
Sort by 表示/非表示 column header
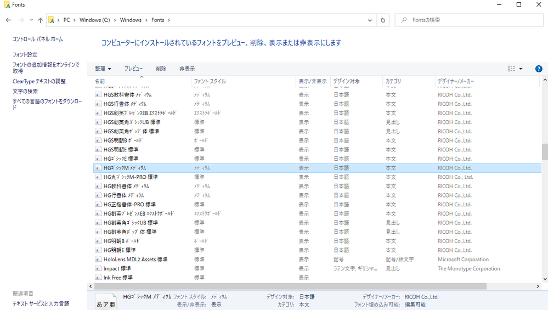point(313,81)
